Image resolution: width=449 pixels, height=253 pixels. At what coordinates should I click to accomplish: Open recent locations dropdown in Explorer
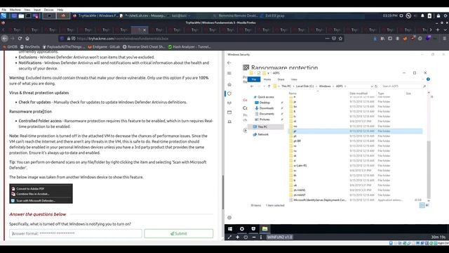point(264,86)
